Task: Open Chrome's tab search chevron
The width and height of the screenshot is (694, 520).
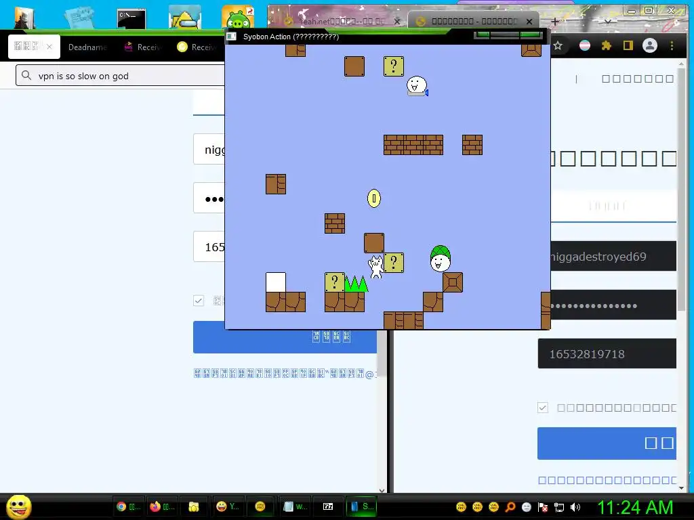Action: (x=608, y=21)
